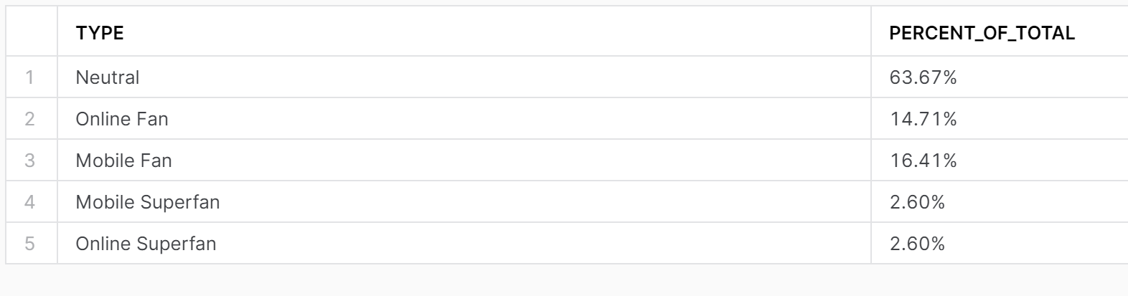1128x296 pixels.
Task: Select the 63.67% value cell
Action: click(x=923, y=77)
